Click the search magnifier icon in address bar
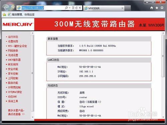167x125 pixels. (x=66, y=8)
